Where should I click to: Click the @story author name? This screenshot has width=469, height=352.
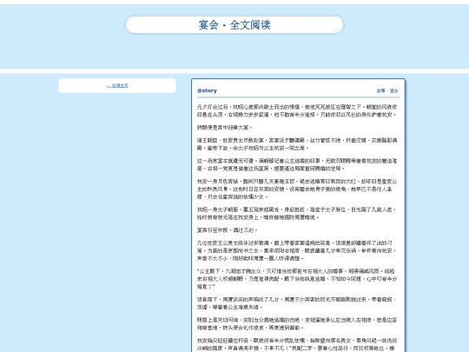207,90
